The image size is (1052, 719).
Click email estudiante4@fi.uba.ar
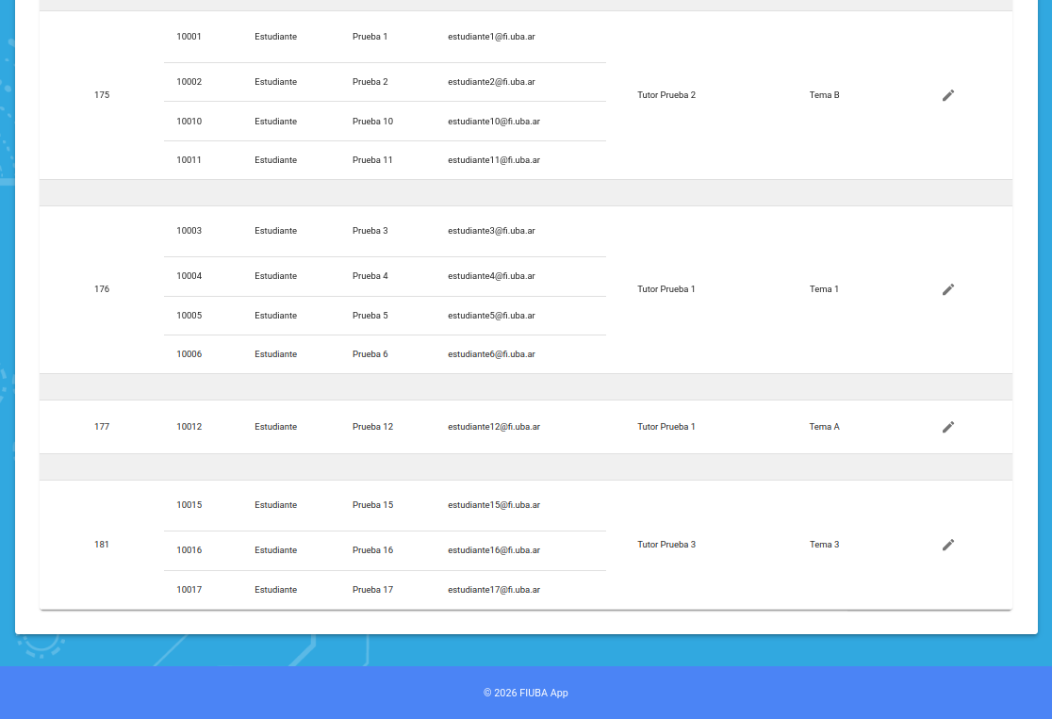tap(491, 276)
